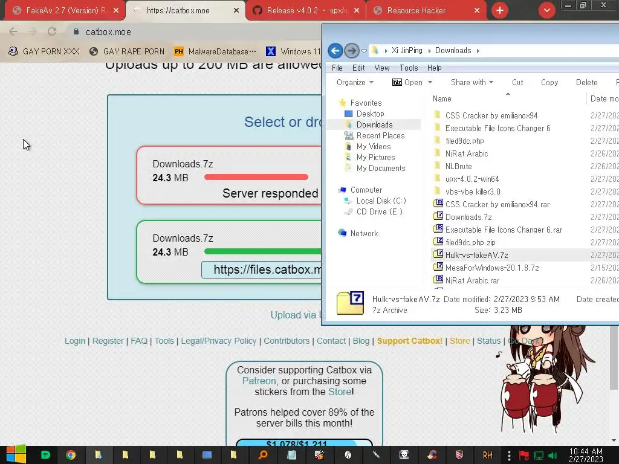Select Desktop in the navigation pane
Image resolution: width=619 pixels, height=464 pixels.
(x=370, y=114)
